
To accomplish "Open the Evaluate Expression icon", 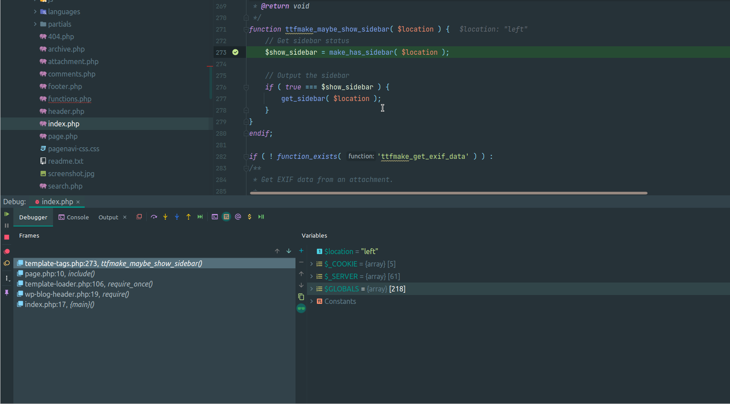I will coord(215,217).
